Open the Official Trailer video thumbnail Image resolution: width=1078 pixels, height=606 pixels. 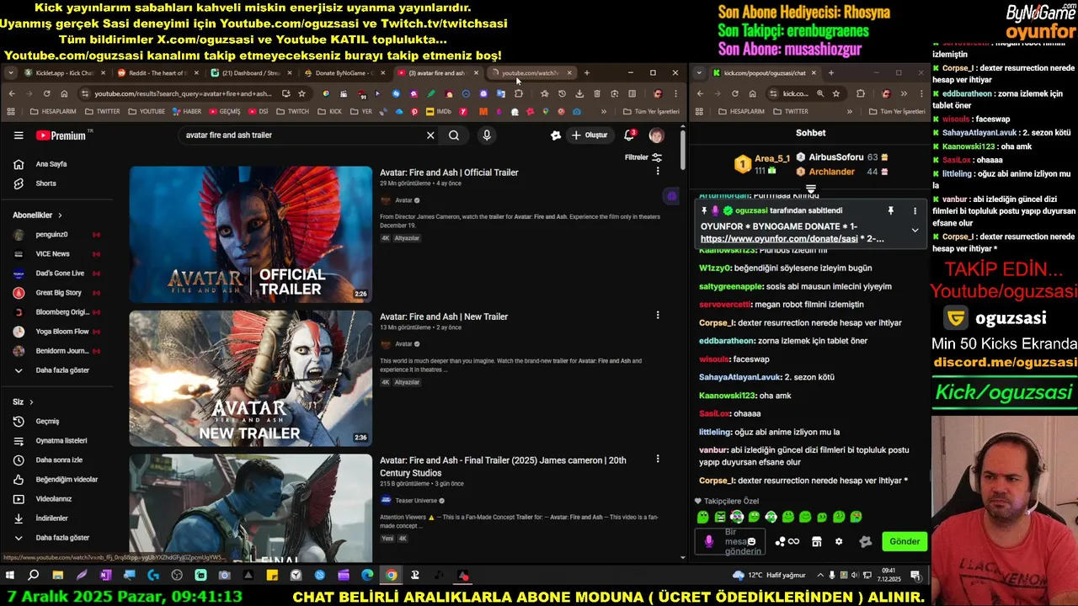250,234
